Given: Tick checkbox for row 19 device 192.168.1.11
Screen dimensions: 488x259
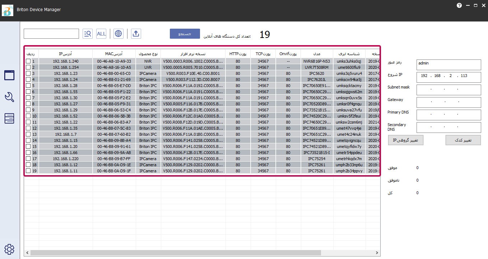Looking at the screenshot, I should point(28,171).
